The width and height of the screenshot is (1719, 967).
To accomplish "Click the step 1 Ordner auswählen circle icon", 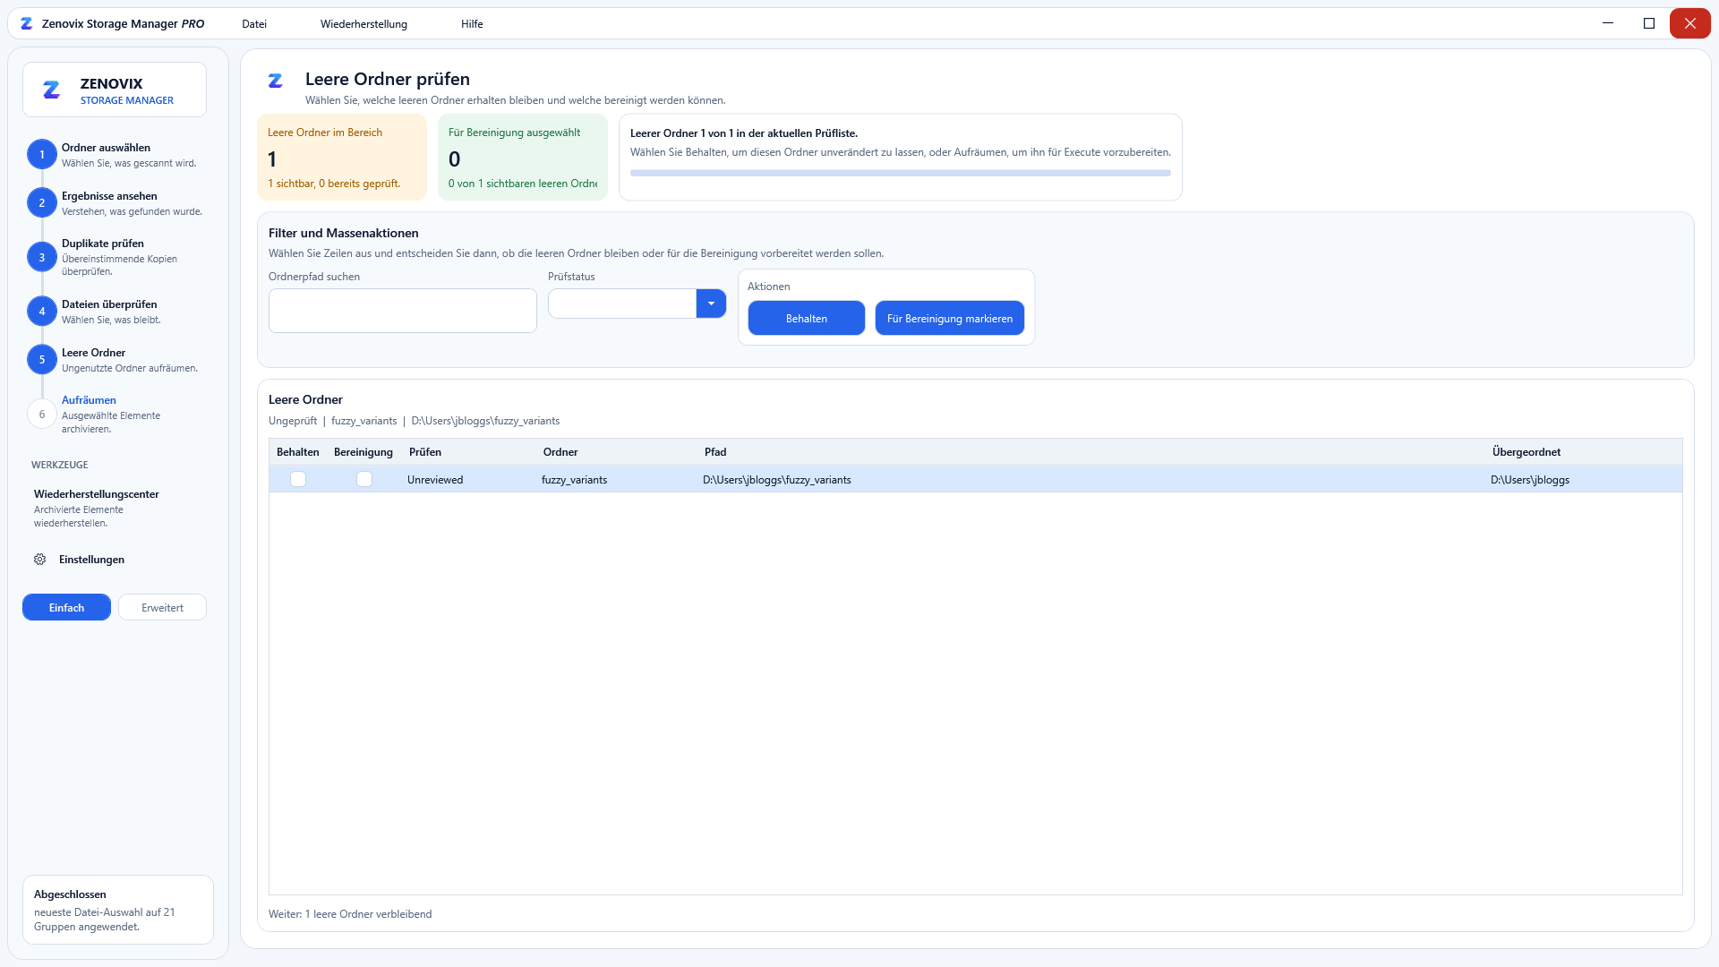I will tap(41, 155).
